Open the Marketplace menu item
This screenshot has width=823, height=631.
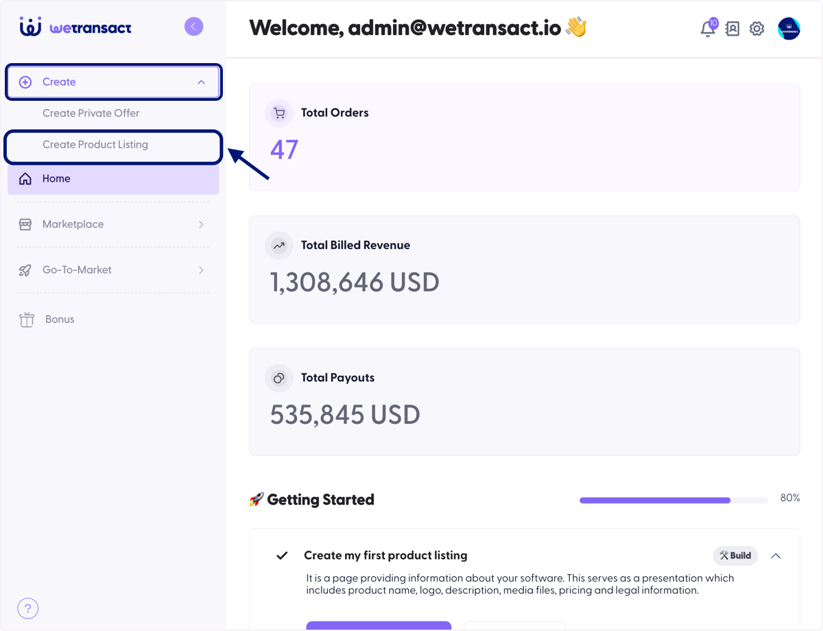pos(113,224)
